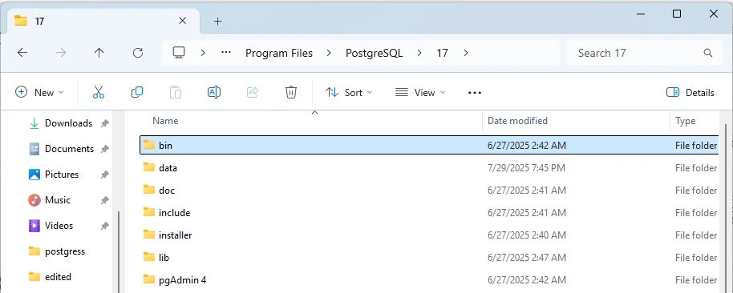
Task: Open the New dropdown menu
Action: (40, 92)
